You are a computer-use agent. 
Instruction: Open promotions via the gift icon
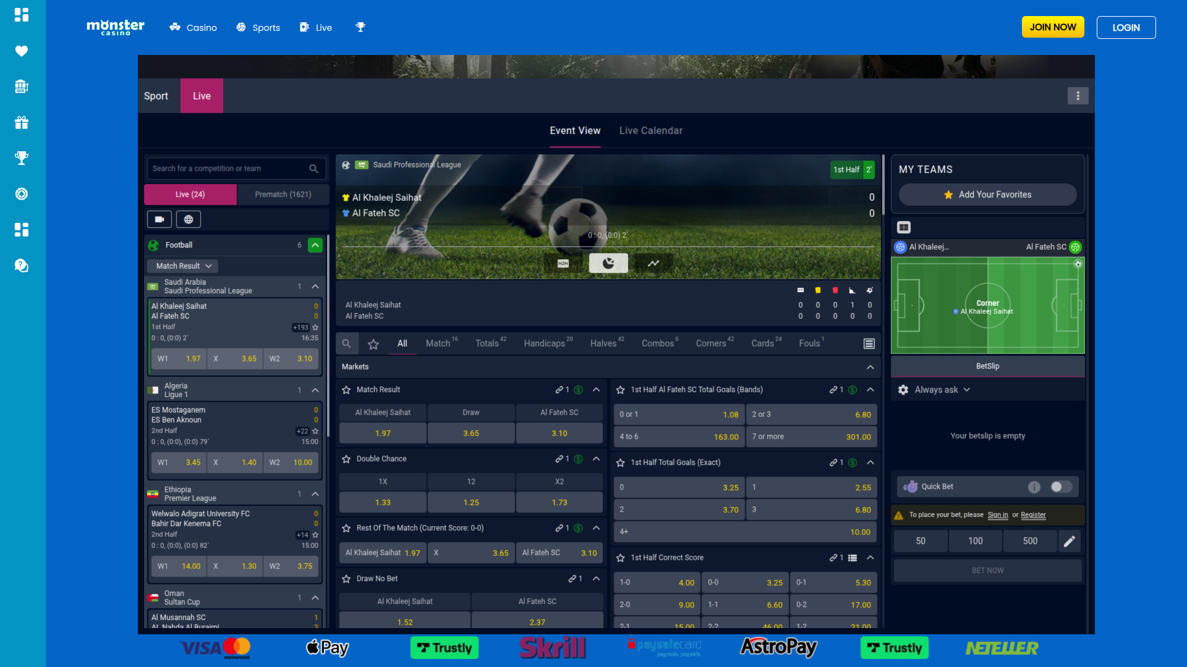tap(21, 123)
